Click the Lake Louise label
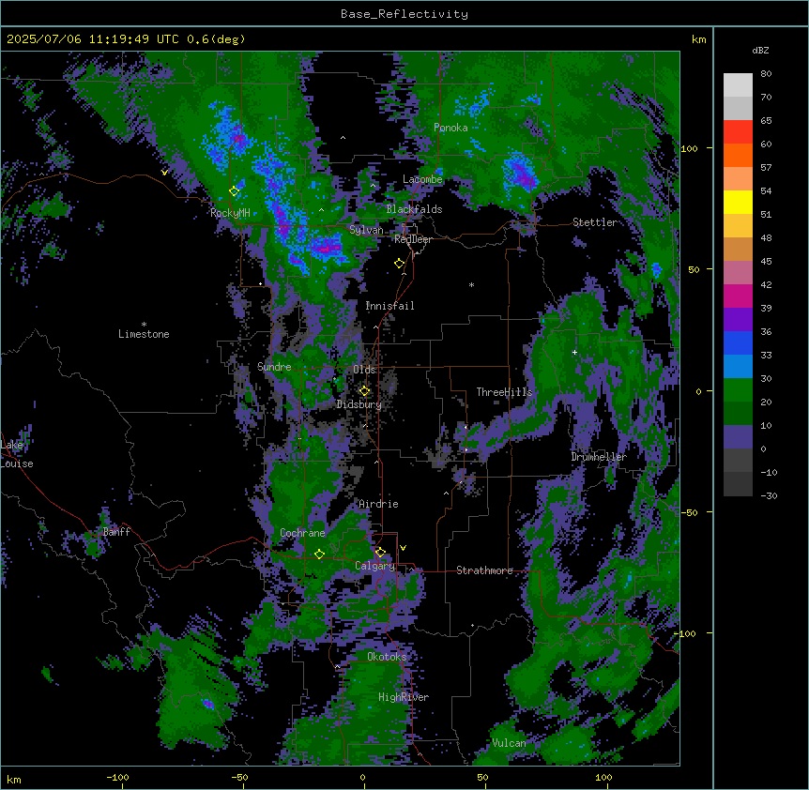The height and width of the screenshot is (790, 809). [17, 454]
